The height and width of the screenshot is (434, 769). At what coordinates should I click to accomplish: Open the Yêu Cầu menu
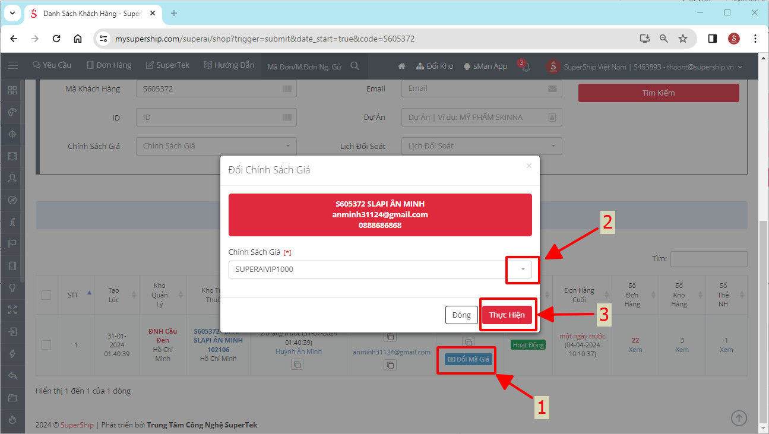52,65
